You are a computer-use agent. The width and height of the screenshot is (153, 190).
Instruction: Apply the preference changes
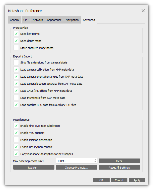[x=137, y=180]
